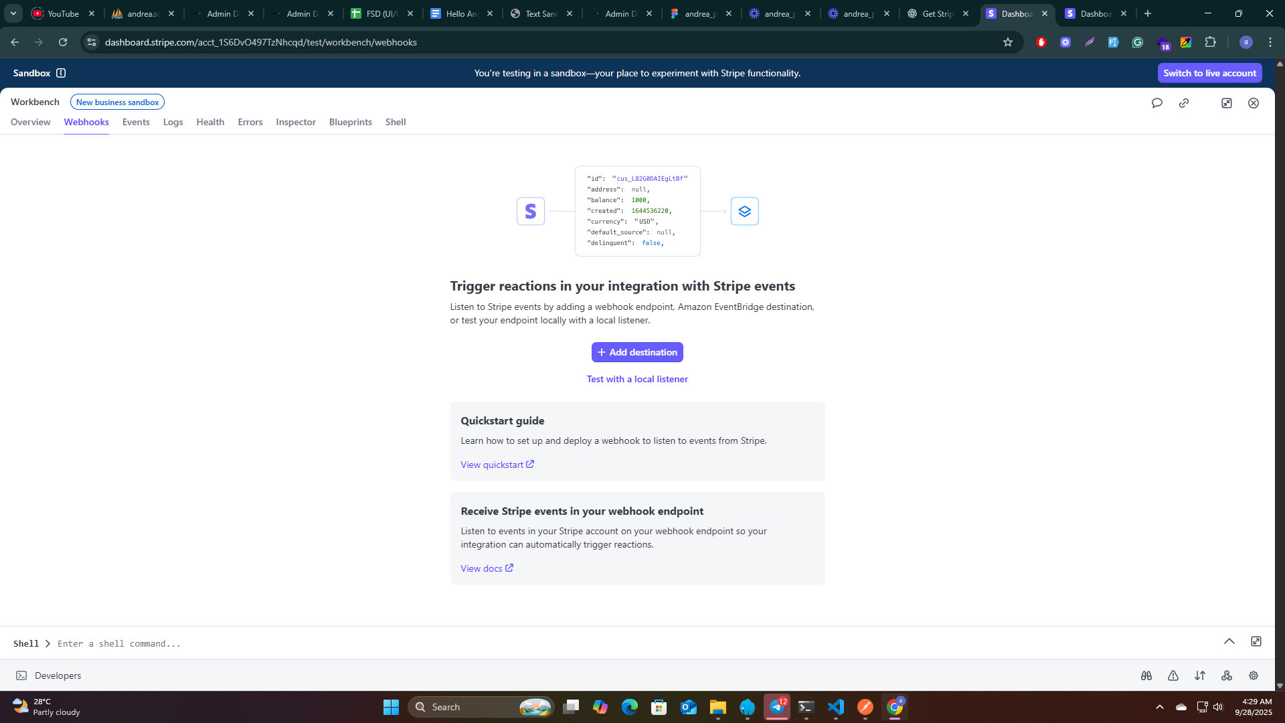The width and height of the screenshot is (1285, 723).
Task: Open Telegram from the taskbar
Action: click(777, 707)
